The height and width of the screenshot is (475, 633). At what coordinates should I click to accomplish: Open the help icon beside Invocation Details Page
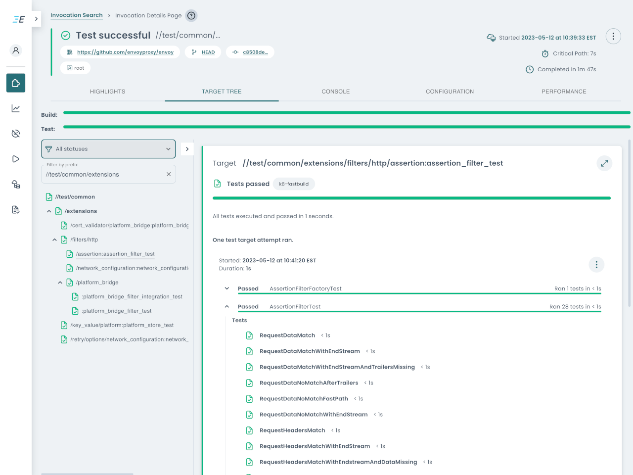(191, 15)
